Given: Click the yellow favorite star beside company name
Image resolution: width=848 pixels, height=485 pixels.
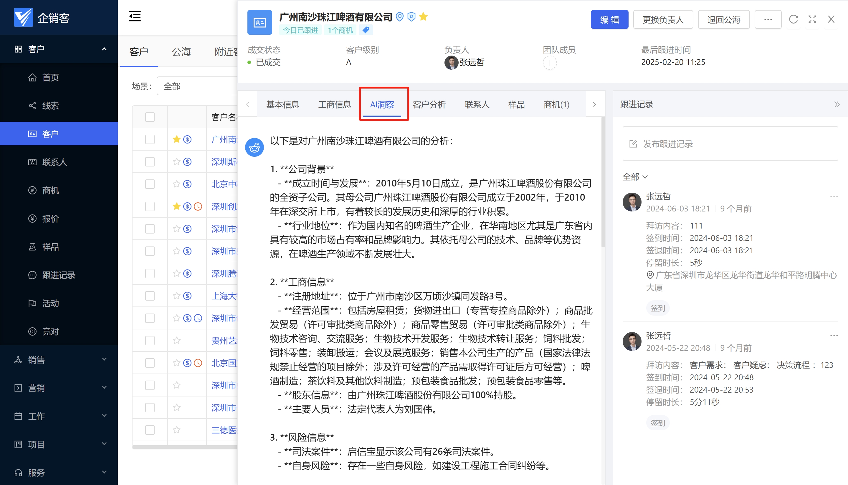Looking at the screenshot, I should (423, 16).
